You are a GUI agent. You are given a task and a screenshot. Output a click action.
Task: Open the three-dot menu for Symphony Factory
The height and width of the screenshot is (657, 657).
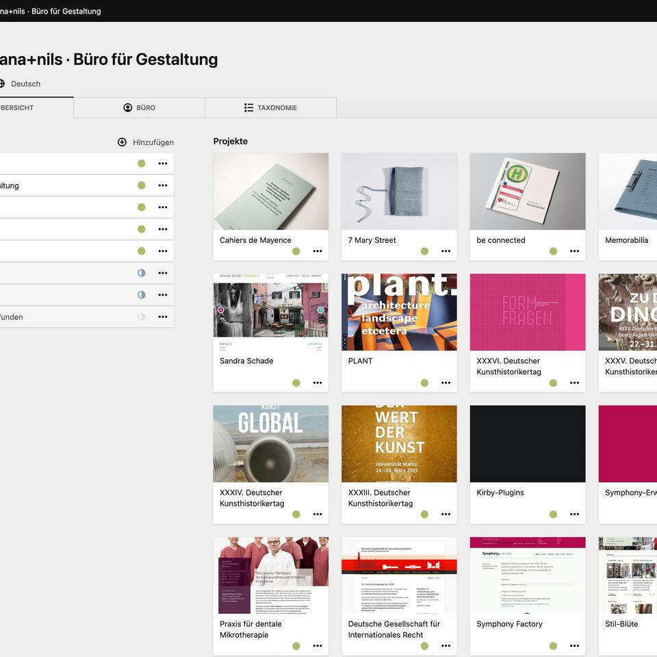(574, 646)
